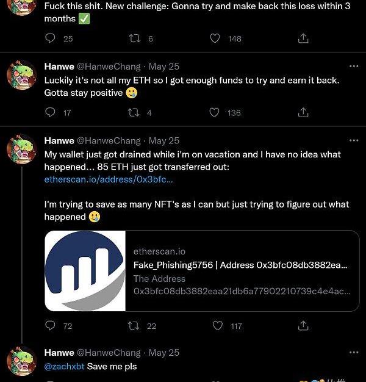
Task: Reply to the wallet drained tweet
Action: 51,326
